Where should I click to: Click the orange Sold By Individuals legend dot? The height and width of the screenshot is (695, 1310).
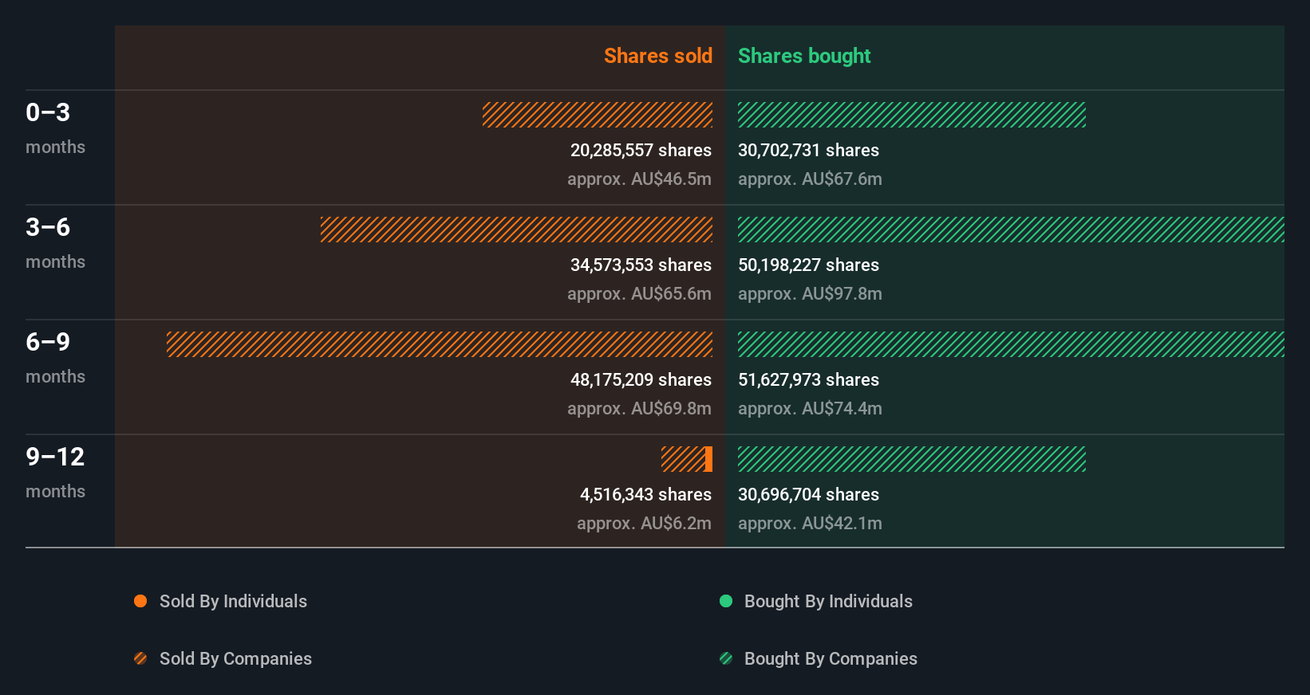[140, 601]
